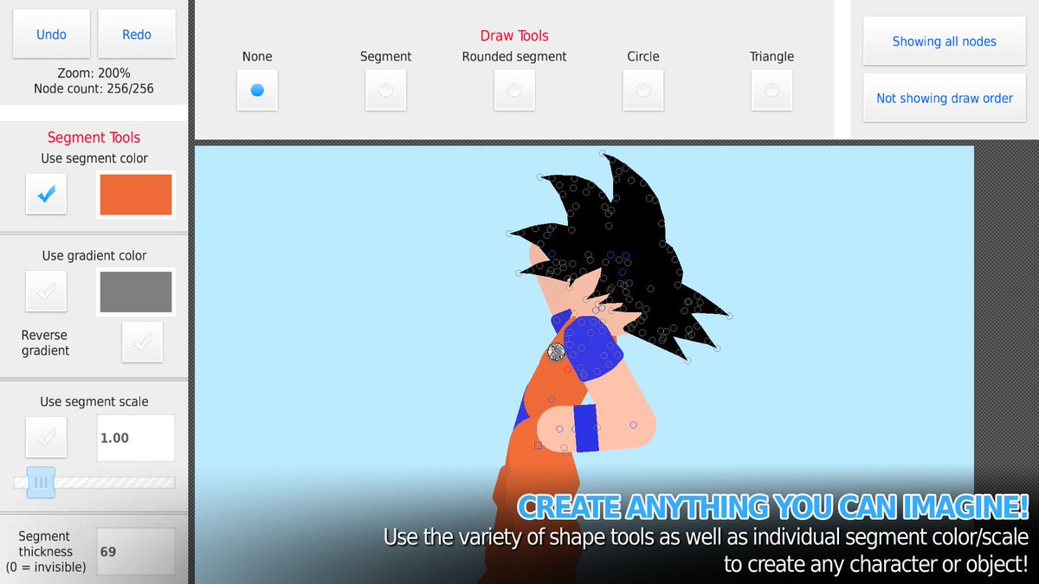Select the Rounded segment draw tool radio
The width and height of the screenshot is (1039, 584).
[514, 90]
